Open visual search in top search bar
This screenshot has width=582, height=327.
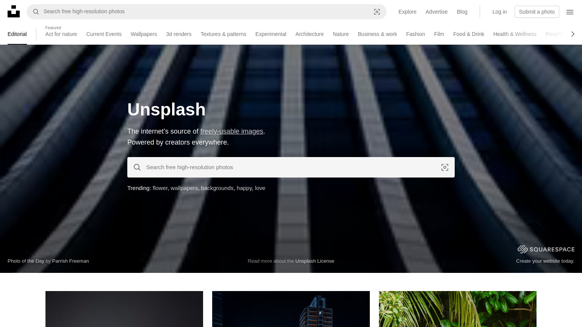tap(377, 12)
